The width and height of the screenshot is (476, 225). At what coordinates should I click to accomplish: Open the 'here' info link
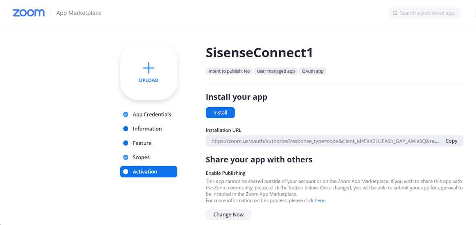(319, 200)
